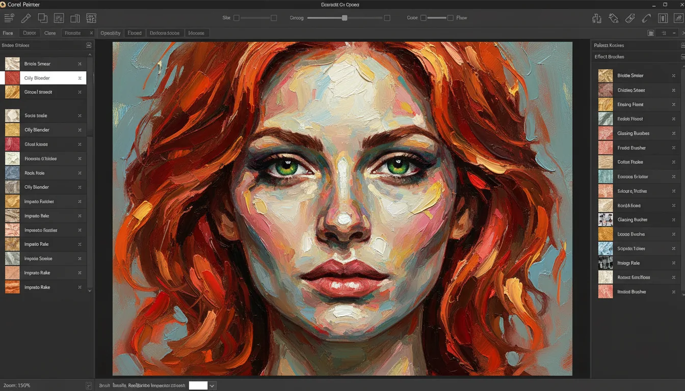Switch to the Clone tab
The width and height of the screenshot is (685, 391).
pos(50,33)
